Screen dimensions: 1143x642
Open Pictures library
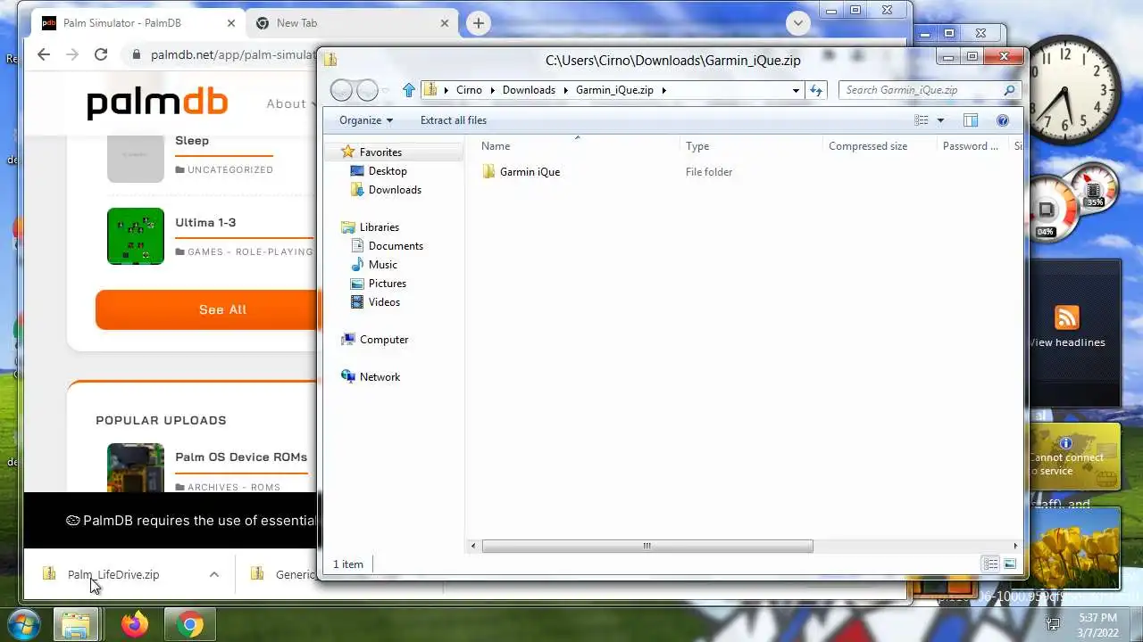pos(387,284)
